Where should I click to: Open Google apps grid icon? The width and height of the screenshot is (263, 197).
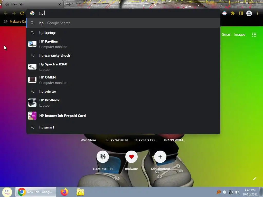click(254, 35)
